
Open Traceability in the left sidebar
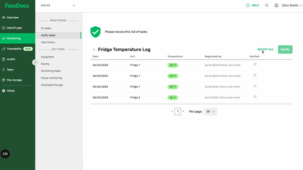tap(15, 49)
